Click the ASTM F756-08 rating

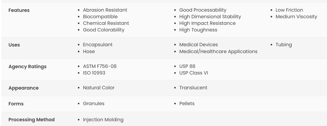(x=100, y=66)
